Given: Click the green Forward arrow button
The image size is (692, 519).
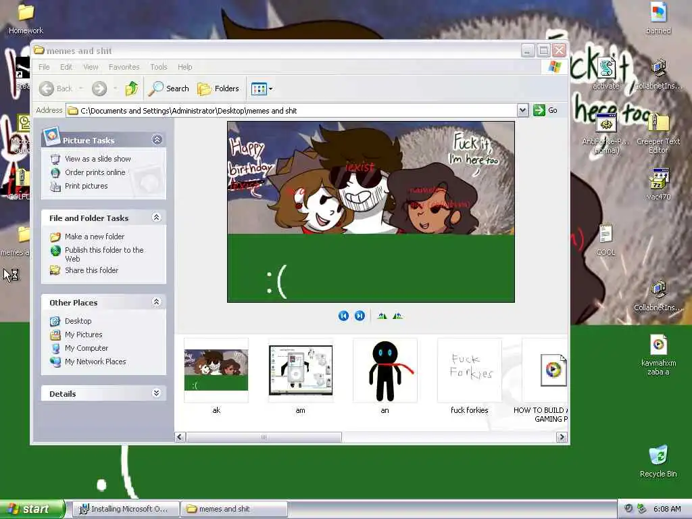Looking at the screenshot, I should tap(99, 89).
